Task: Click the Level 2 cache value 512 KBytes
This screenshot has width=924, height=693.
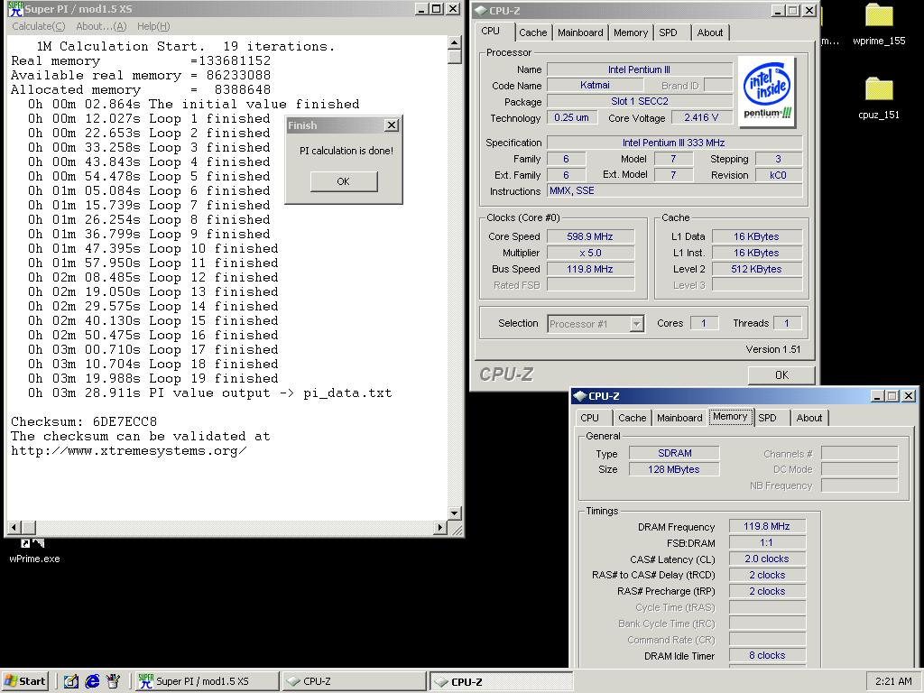Action: pyautogui.click(x=757, y=269)
